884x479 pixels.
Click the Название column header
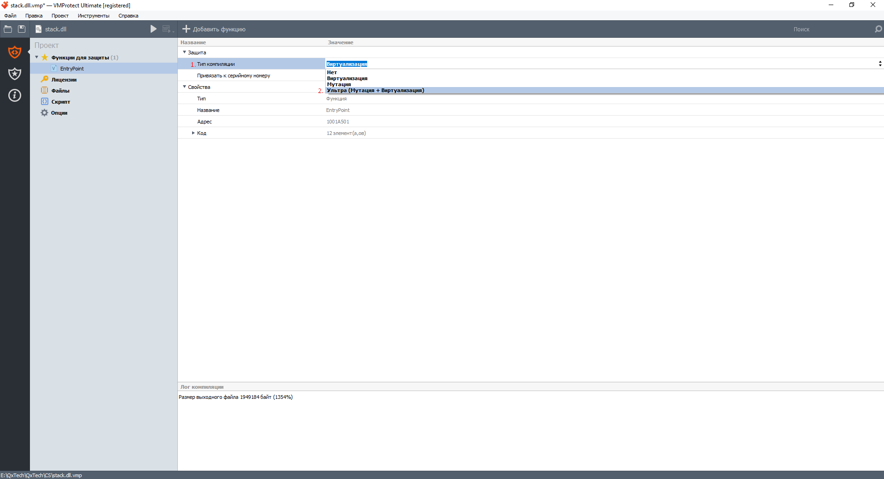193,42
